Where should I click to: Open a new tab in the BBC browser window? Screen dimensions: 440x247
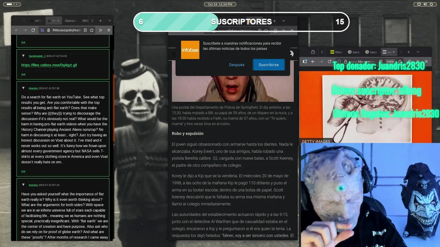click(x=409, y=52)
